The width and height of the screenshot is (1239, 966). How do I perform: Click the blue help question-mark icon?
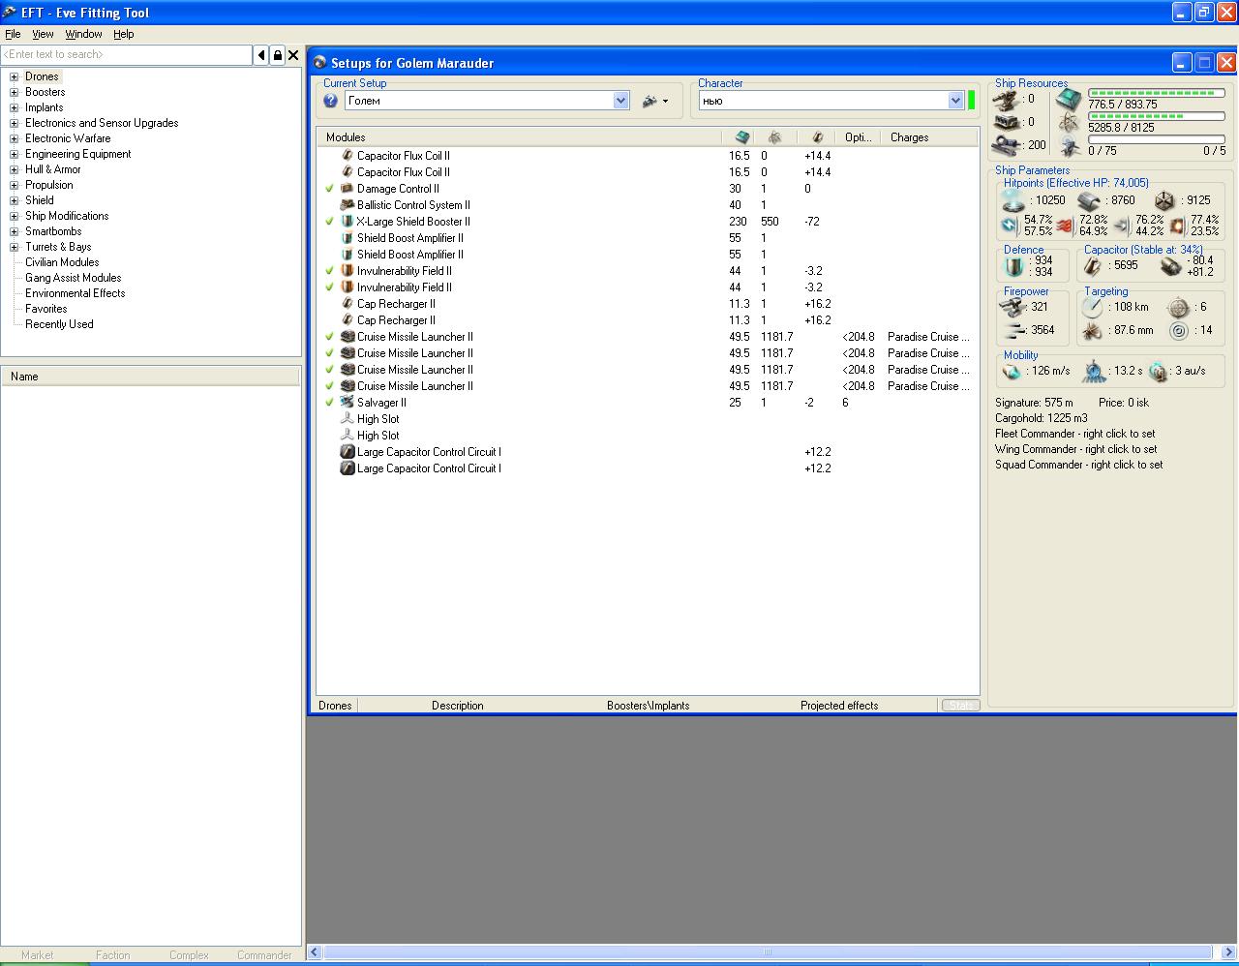(331, 101)
